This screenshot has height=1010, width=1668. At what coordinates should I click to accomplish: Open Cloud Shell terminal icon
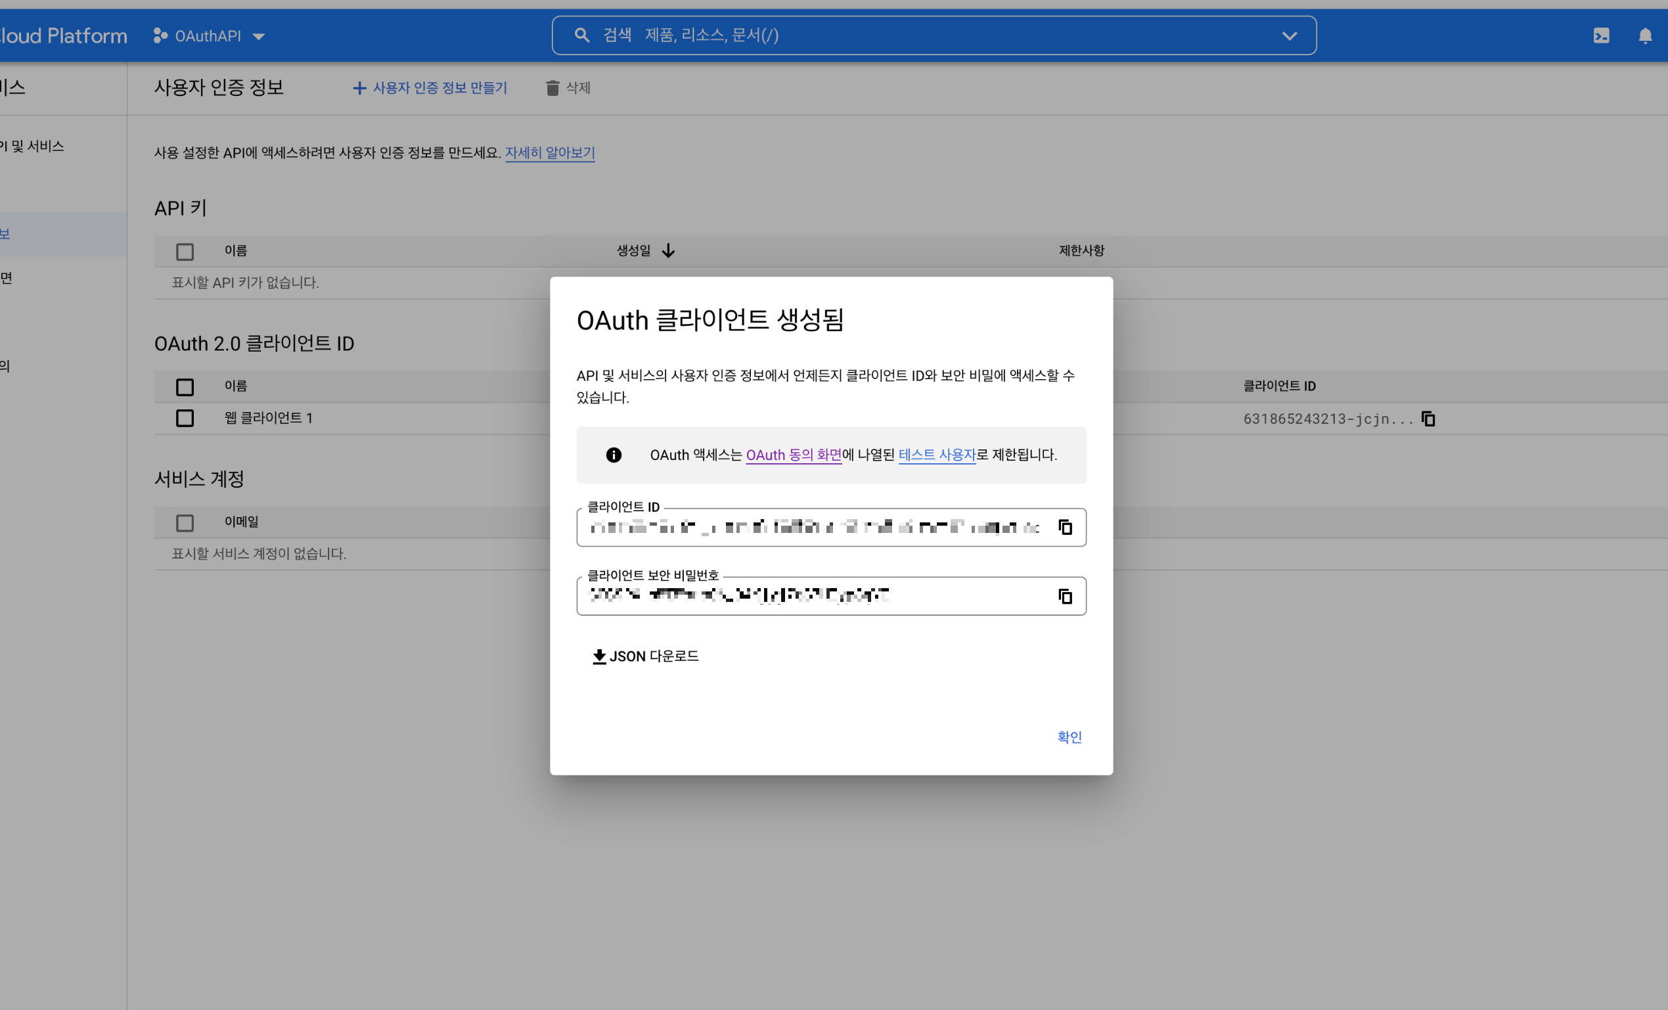pyautogui.click(x=1601, y=35)
